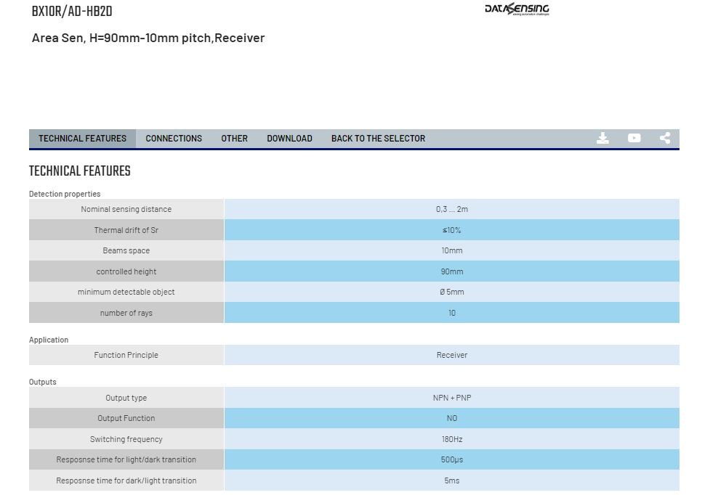Switch to the Technical Features tab
Screen dimensions: 726x495
click(82, 139)
